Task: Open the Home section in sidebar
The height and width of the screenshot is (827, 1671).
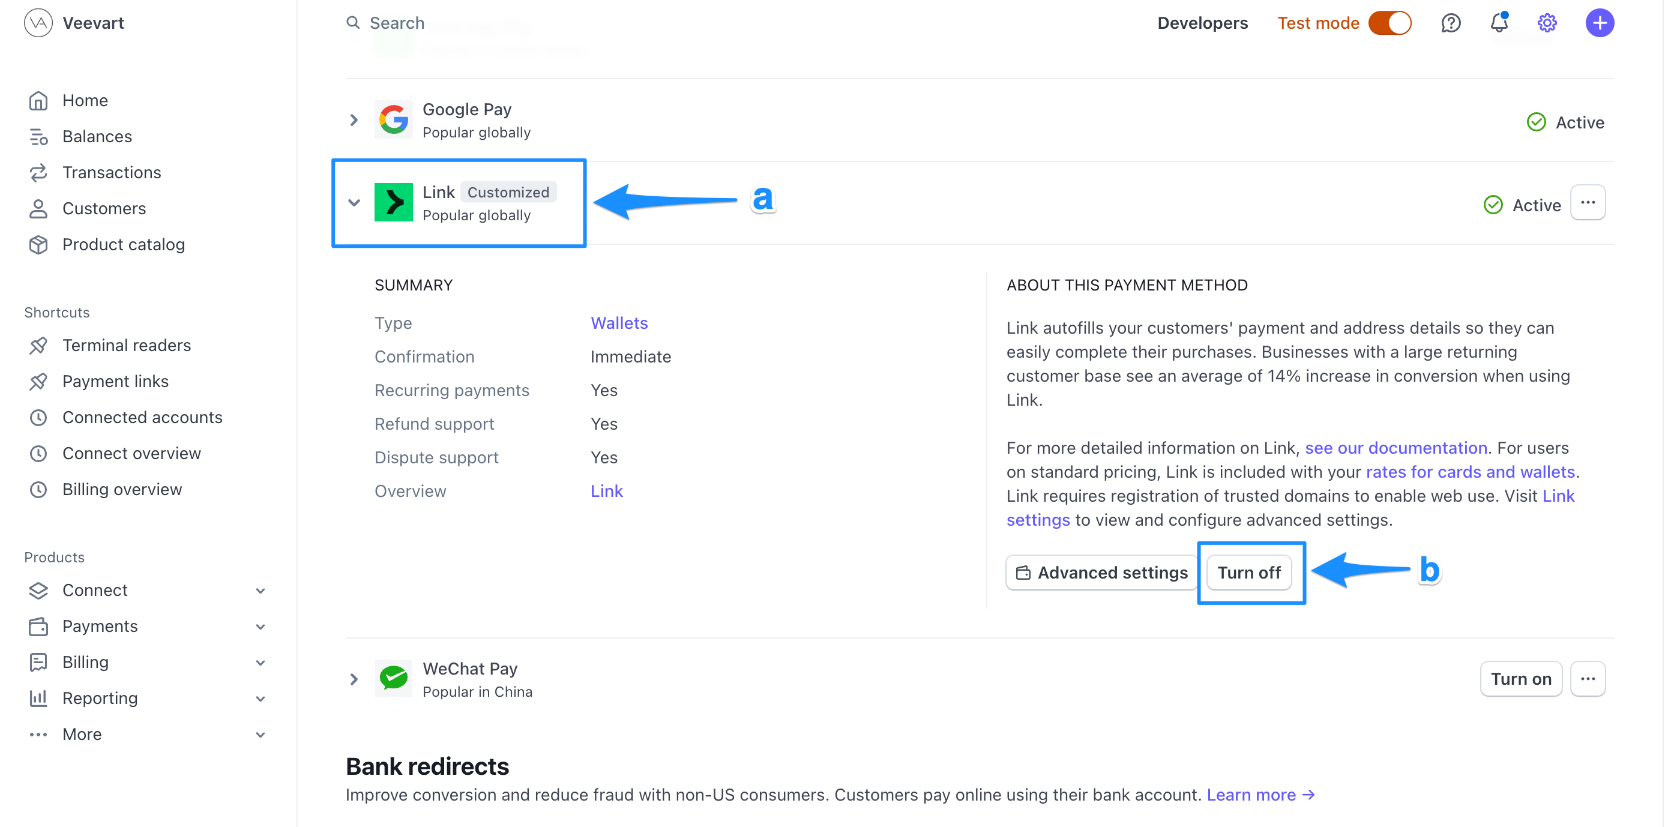Action: pyautogui.click(x=85, y=100)
